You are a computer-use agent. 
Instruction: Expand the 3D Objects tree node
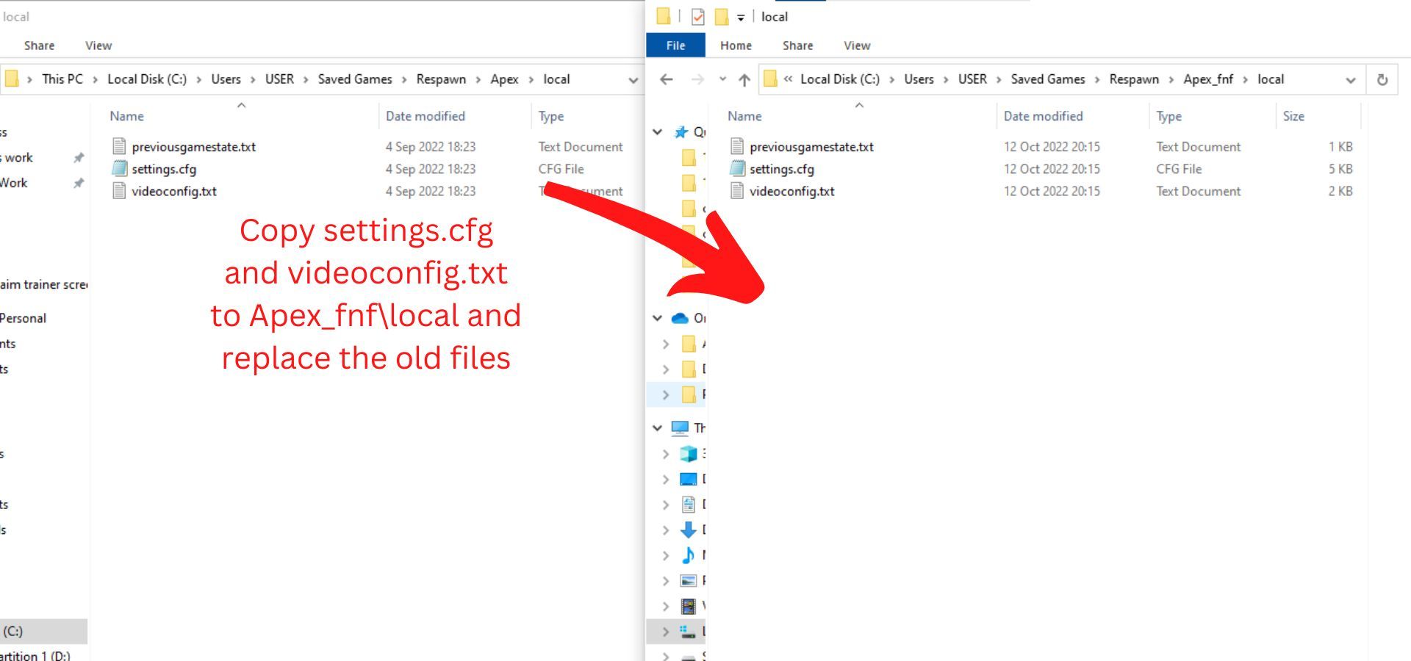(666, 454)
